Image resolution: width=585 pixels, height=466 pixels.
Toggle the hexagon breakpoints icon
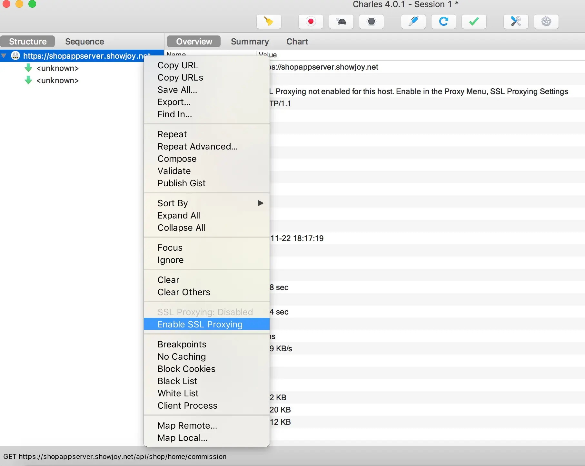(372, 22)
